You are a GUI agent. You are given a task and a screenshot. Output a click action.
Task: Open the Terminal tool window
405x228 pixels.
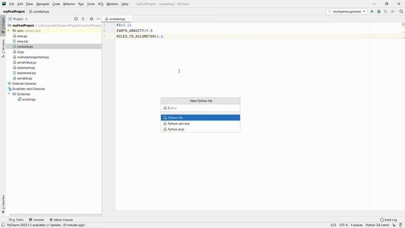tap(37, 220)
